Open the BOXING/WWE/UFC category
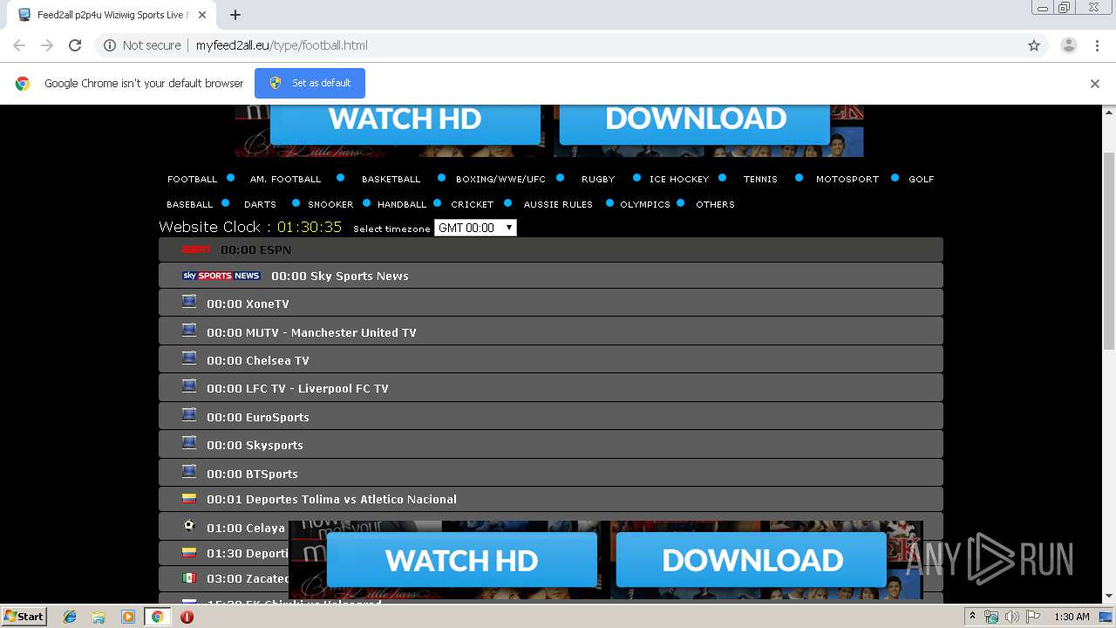 500,179
